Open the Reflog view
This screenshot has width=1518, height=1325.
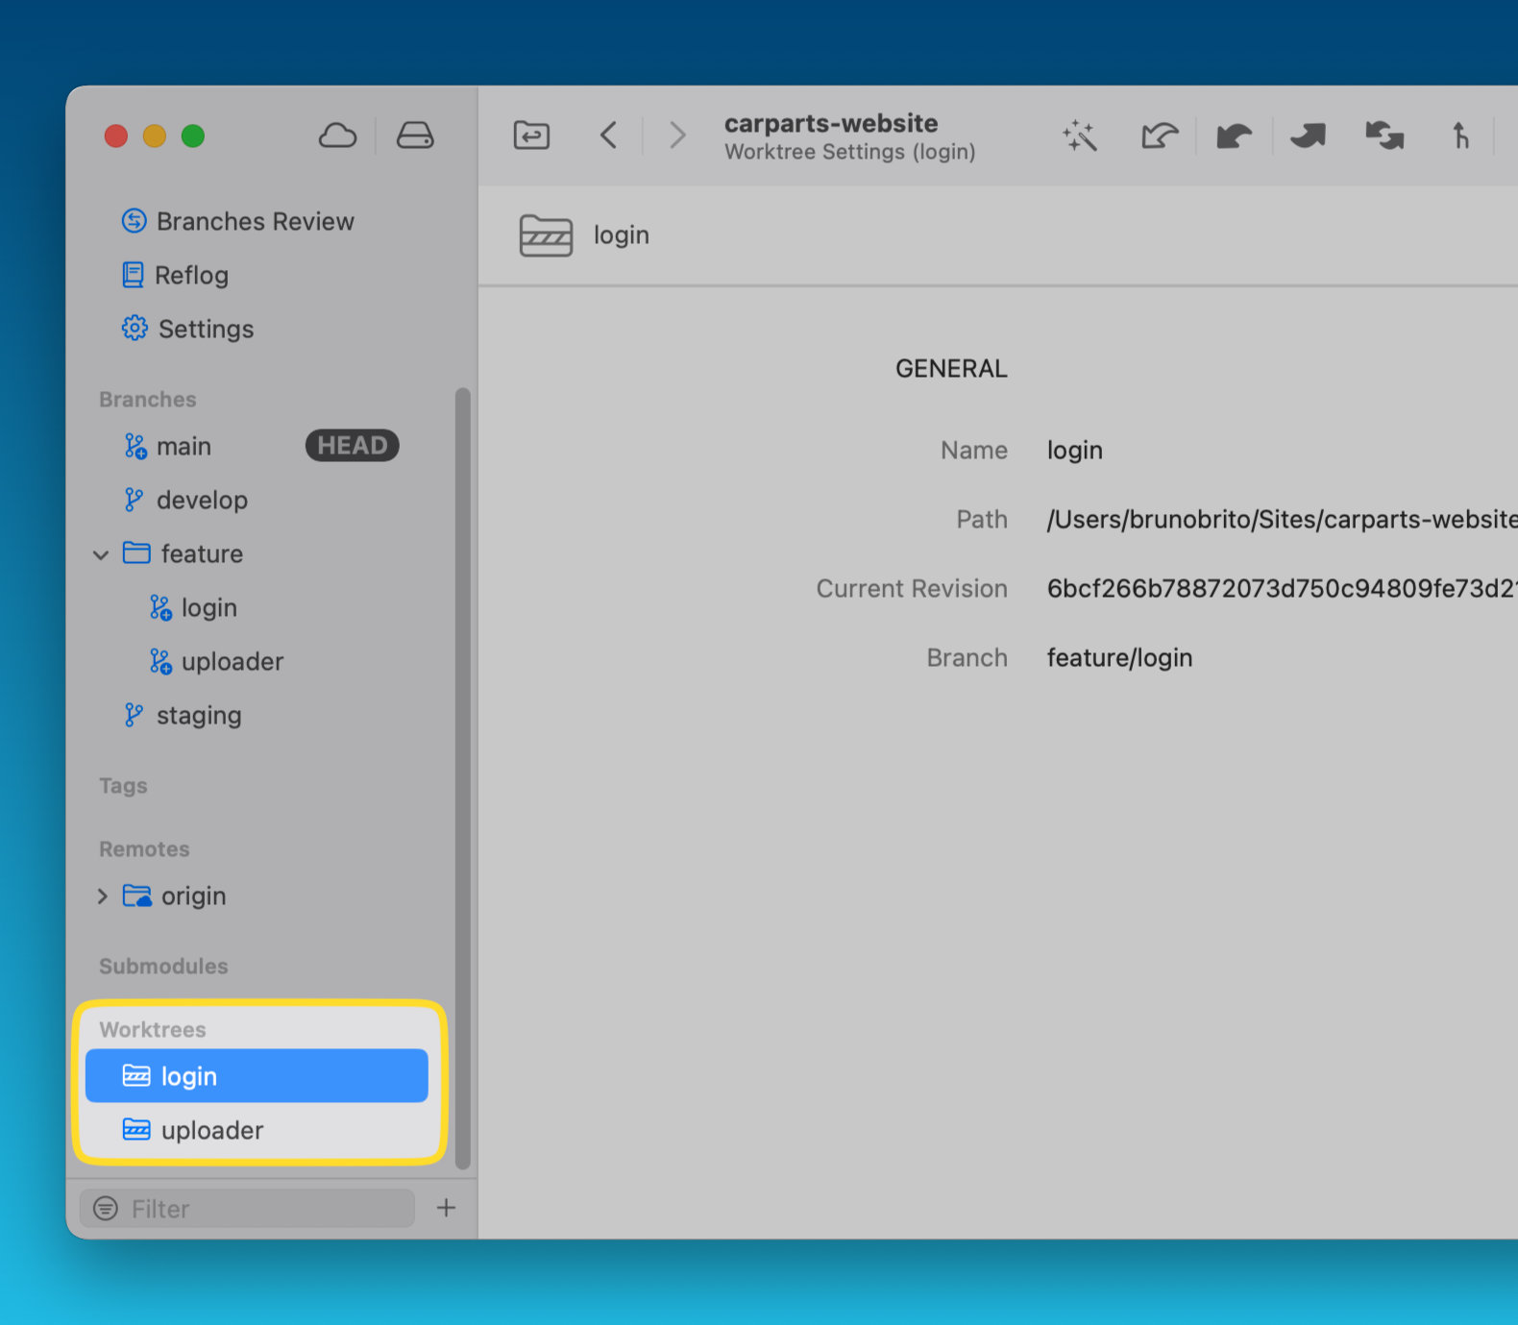[x=191, y=276]
